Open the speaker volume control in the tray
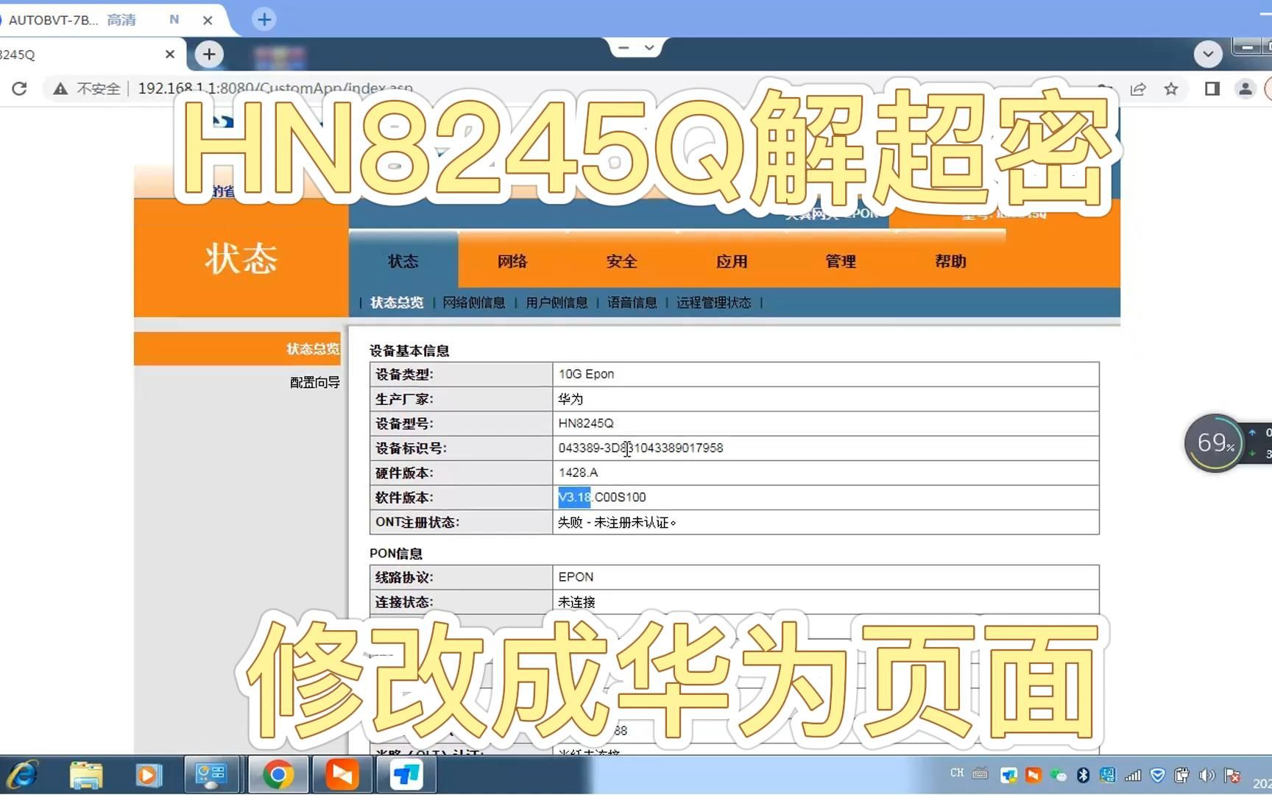The image size is (1272, 795). (1207, 774)
